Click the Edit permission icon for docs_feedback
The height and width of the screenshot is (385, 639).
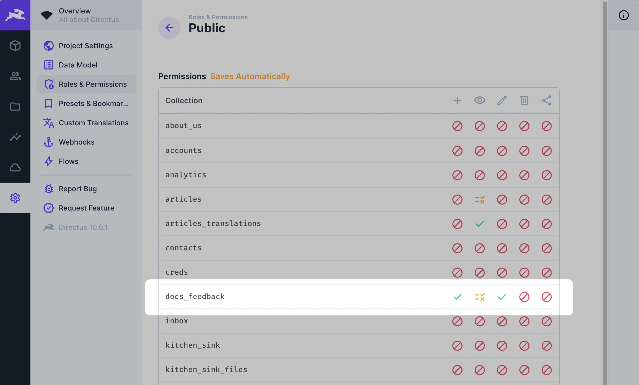click(502, 296)
